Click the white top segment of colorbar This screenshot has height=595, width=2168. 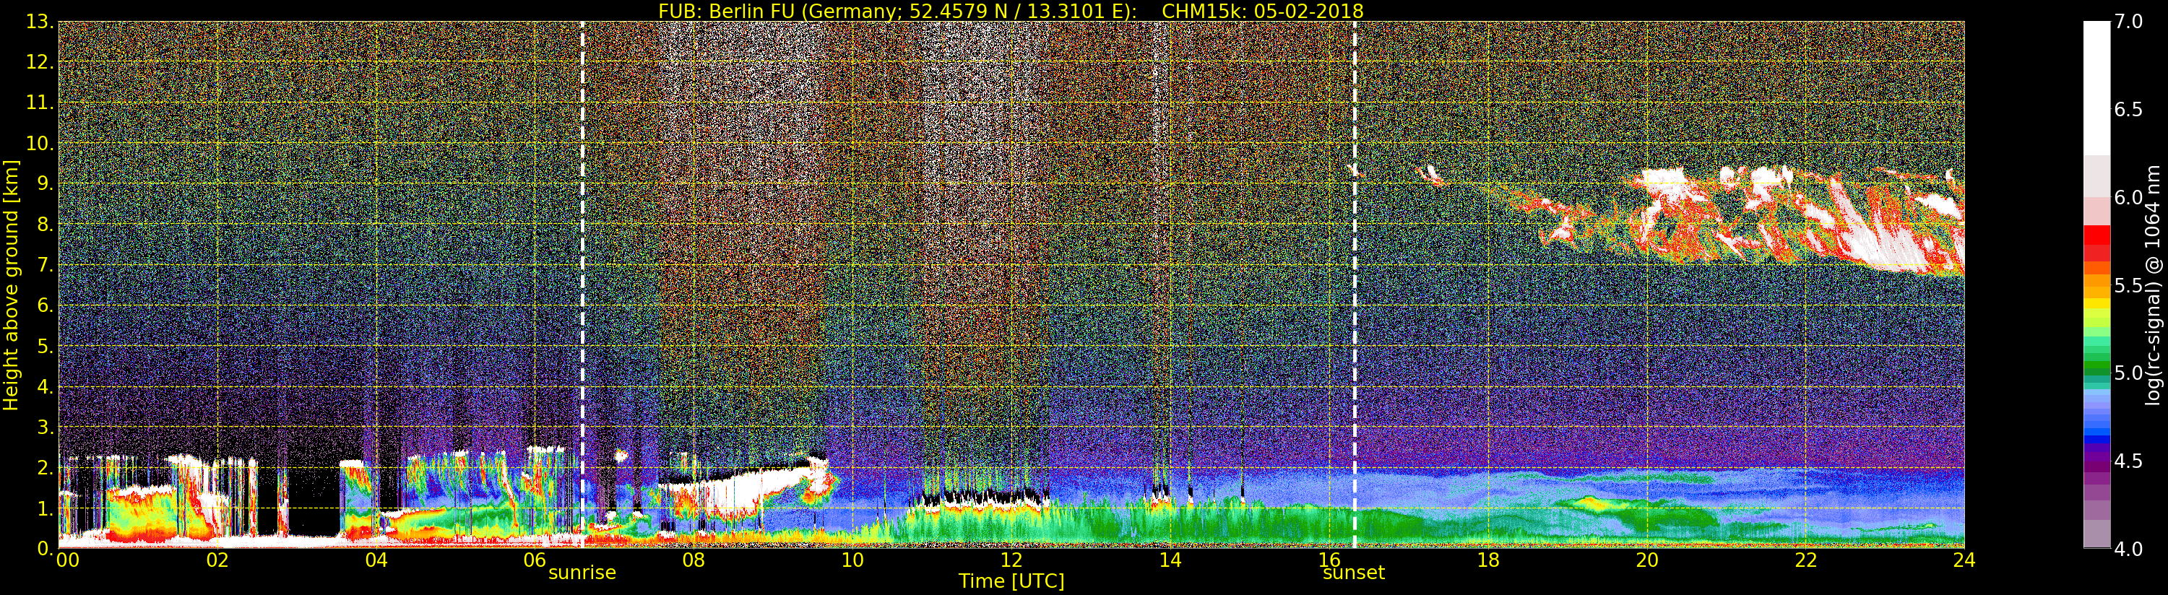[2096, 88]
